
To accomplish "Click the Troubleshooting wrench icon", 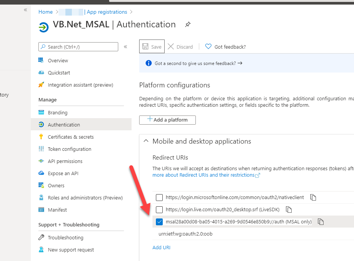I will tap(41, 237).
